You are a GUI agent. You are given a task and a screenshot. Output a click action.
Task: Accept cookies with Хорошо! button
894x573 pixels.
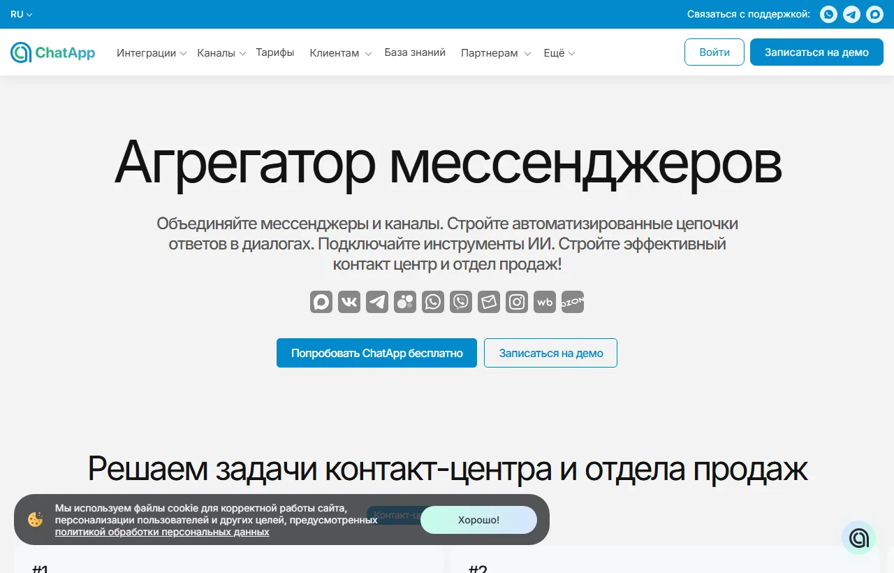[478, 520]
